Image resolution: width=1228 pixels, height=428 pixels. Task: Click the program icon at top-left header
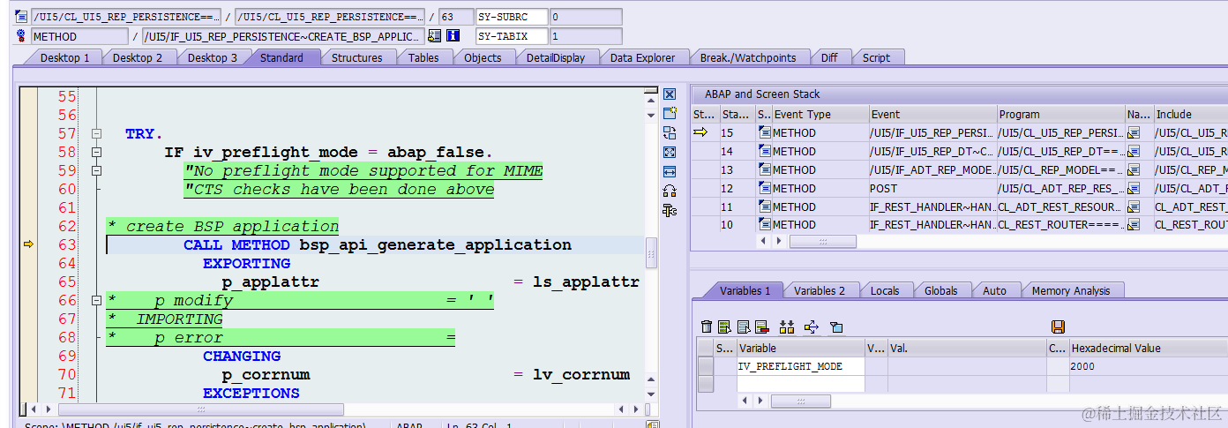[21, 16]
